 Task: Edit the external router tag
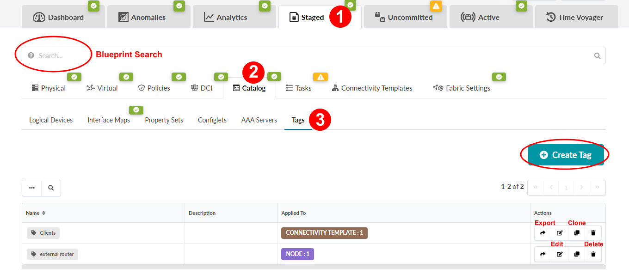tap(560, 254)
